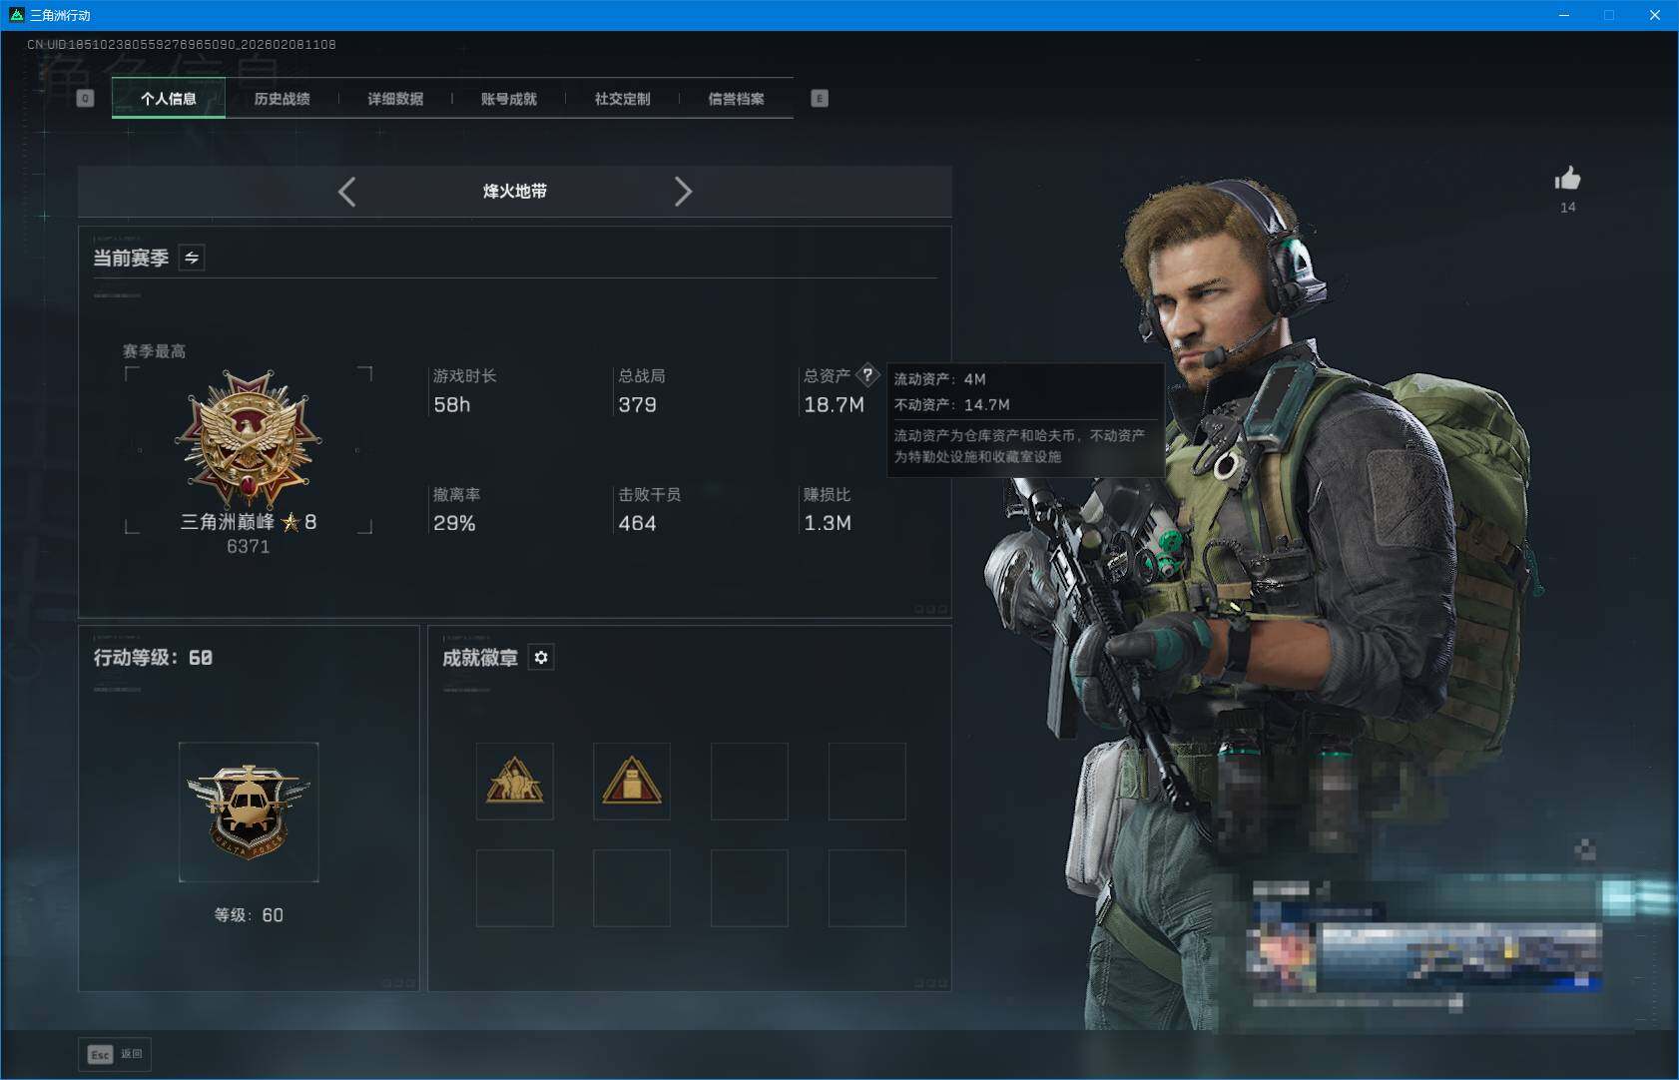Click the Q previous-tab key icon
Viewport: 1679px width, 1080px height.
click(85, 98)
